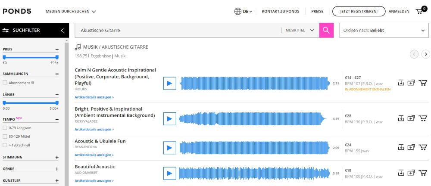Add Beautiful Acoustic to collection

[x=411, y=173]
